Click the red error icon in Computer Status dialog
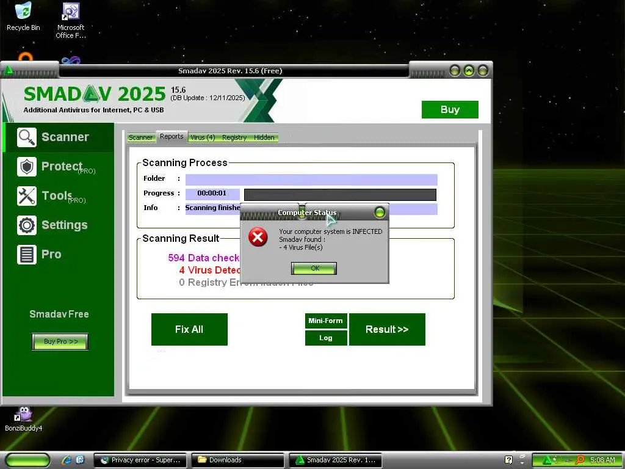This screenshot has width=625, height=469. pos(258,238)
